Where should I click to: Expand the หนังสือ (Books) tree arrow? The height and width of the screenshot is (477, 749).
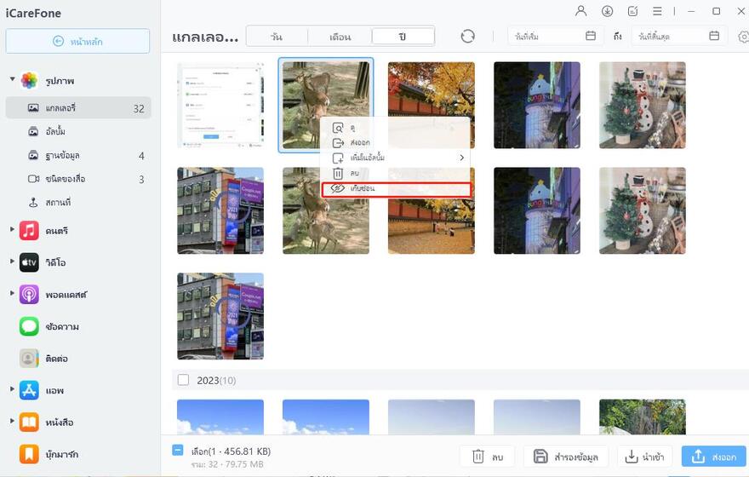13,422
